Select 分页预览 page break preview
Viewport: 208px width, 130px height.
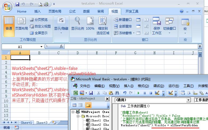[39, 20]
